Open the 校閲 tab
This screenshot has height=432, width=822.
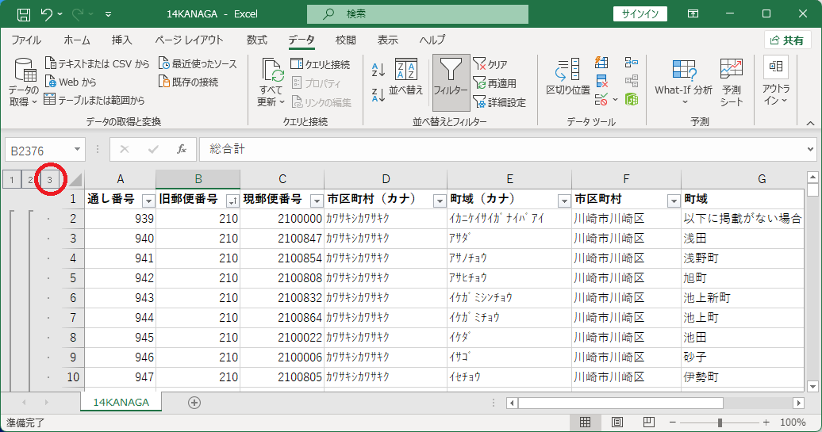pos(345,40)
